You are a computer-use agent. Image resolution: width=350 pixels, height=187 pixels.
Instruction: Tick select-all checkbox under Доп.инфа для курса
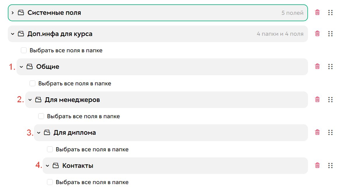pyautogui.click(x=24, y=50)
